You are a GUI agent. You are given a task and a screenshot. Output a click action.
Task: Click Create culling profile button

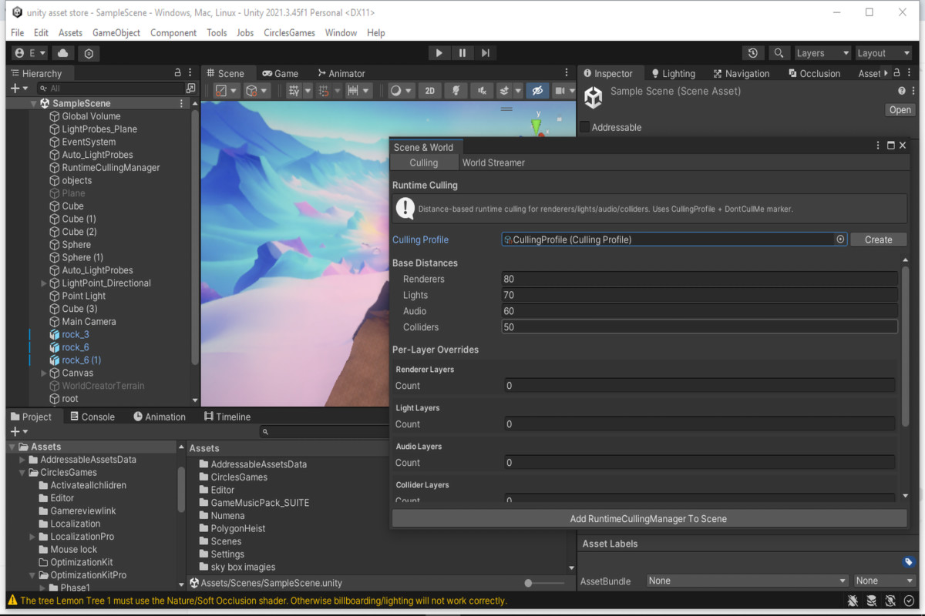(878, 239)
